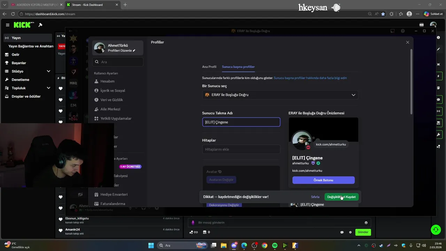Close the Discord settings panel with X
The width and height of the screenshot is (446, 251).
pyautogui.click(x=408, y=42)
